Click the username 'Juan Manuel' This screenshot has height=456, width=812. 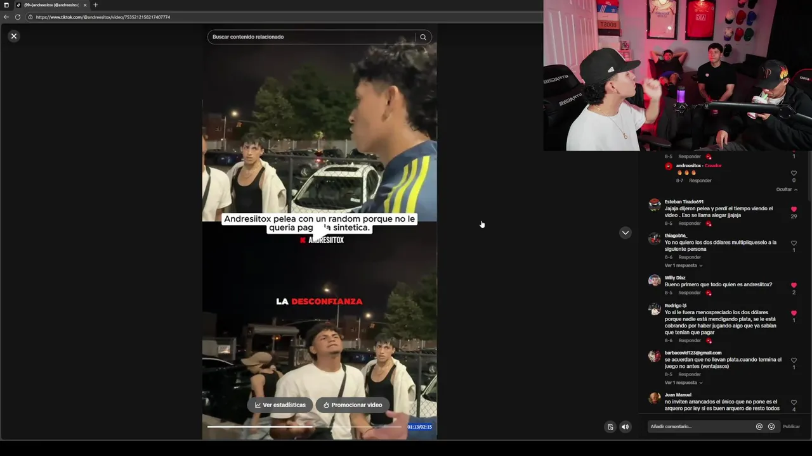tap(678, 395)
